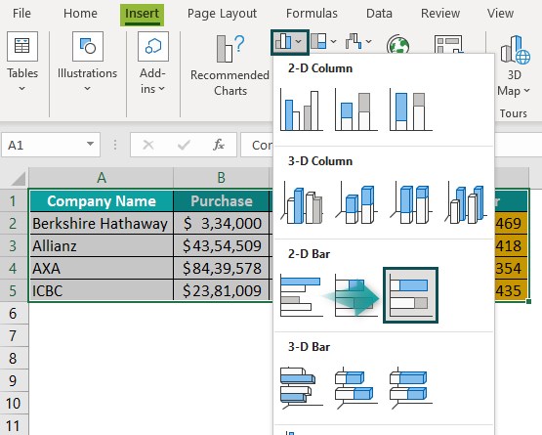The image size is (542, 435).
Task: Click the PivotChart icon
Action: 448,44
